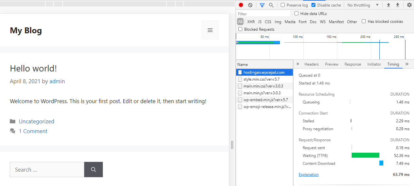
Task: Click the red record network log button
Action: coord(241,5)
